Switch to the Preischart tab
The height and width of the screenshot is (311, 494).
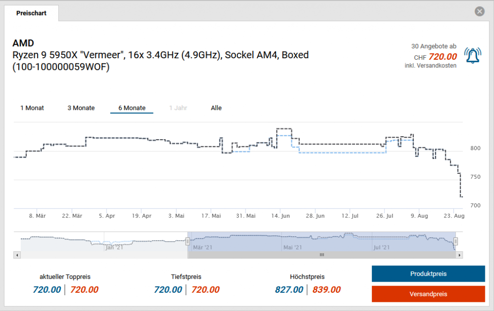[x=31, y=13]
